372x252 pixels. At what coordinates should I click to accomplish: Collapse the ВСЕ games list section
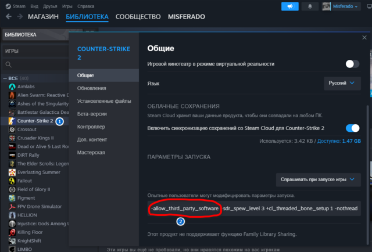[6, 78]
